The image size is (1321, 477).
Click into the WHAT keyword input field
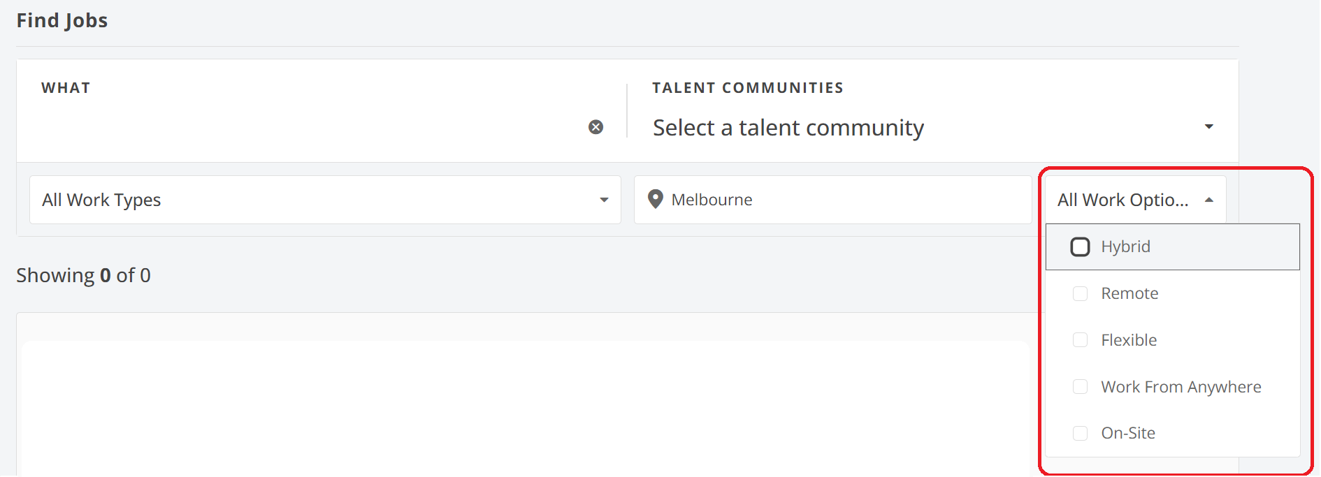coord(308,127)
